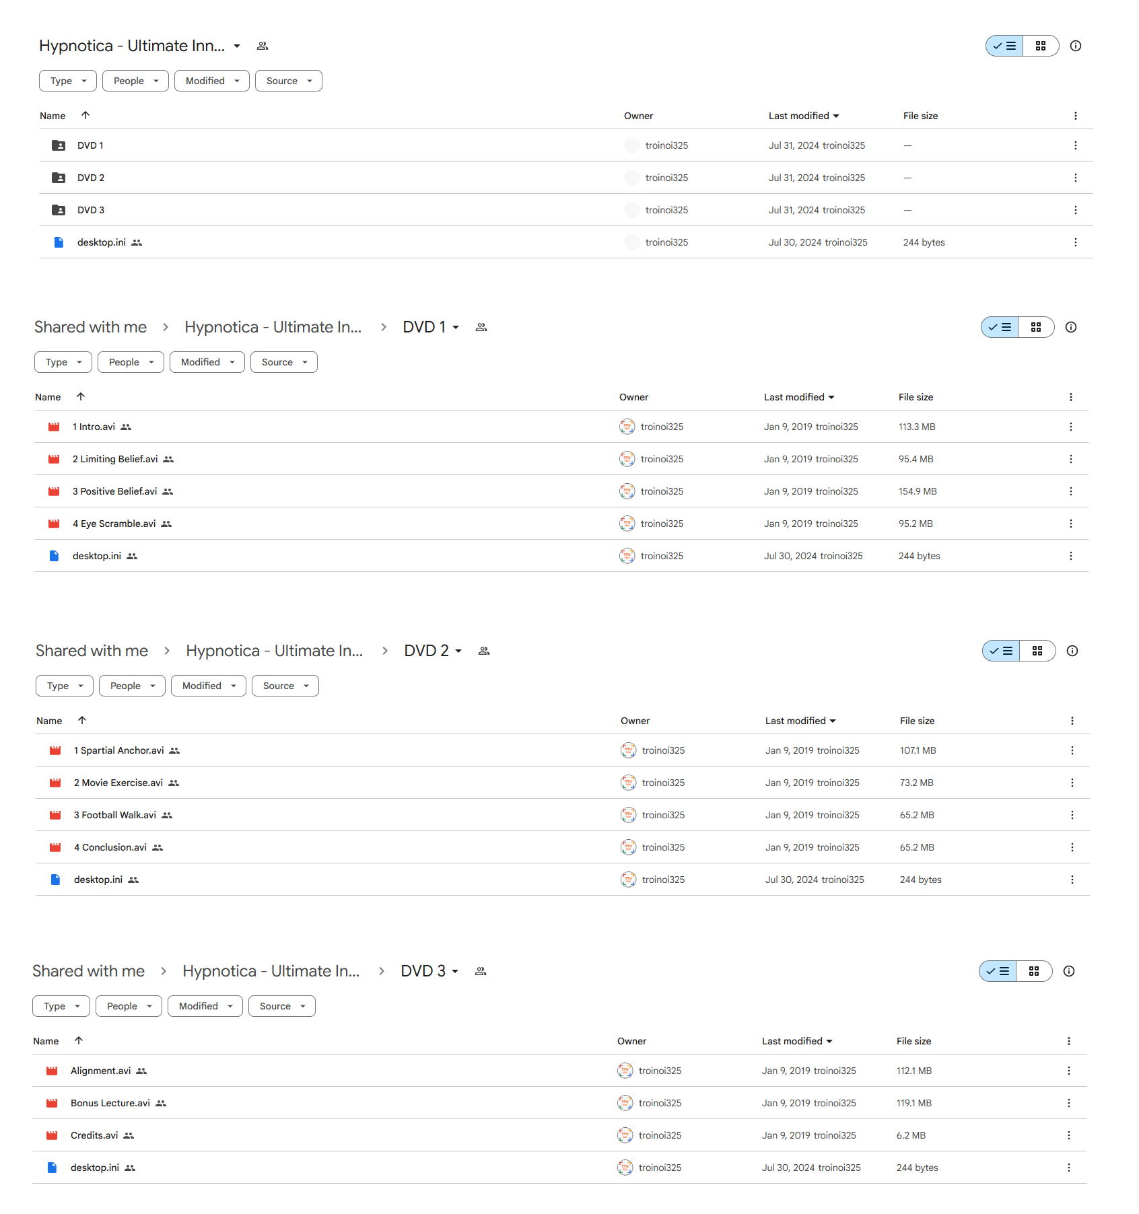Select list view in the DVD 2 section
The image size is (1139, 1214).
click(x=1001, y=651)
